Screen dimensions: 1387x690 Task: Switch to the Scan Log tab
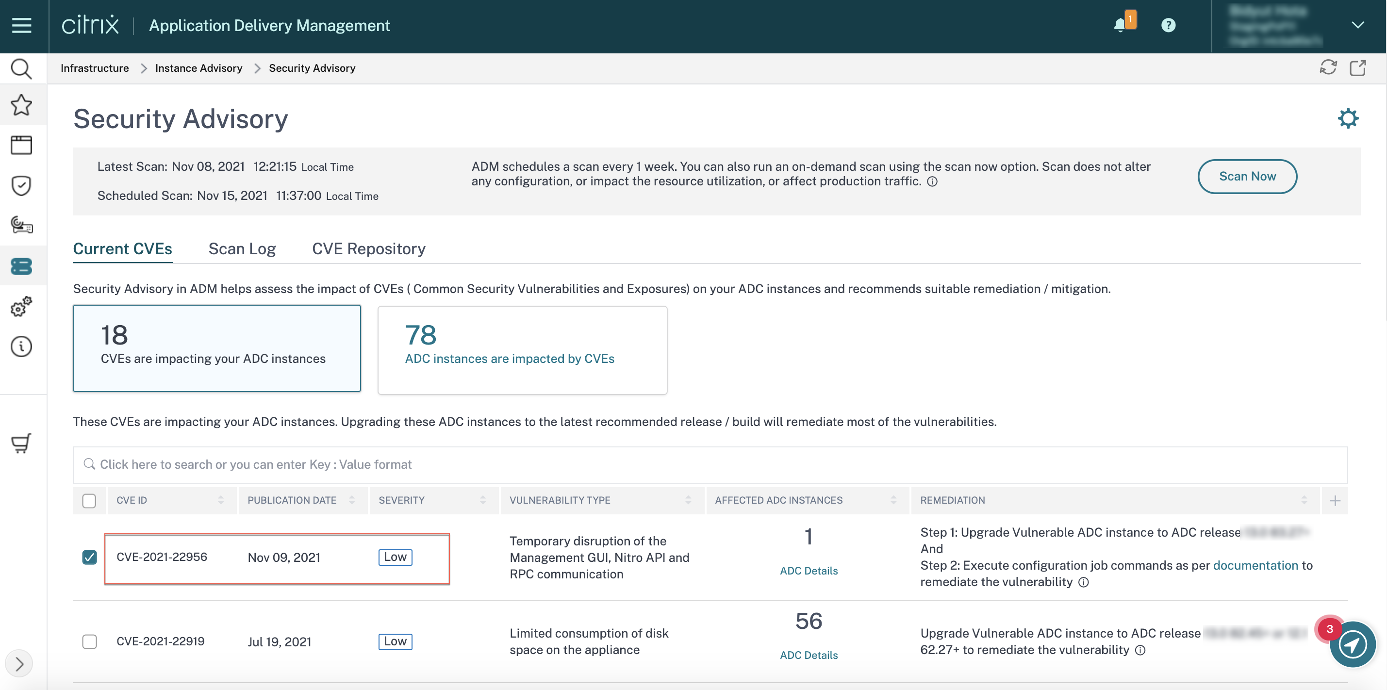tap(242, 248)
